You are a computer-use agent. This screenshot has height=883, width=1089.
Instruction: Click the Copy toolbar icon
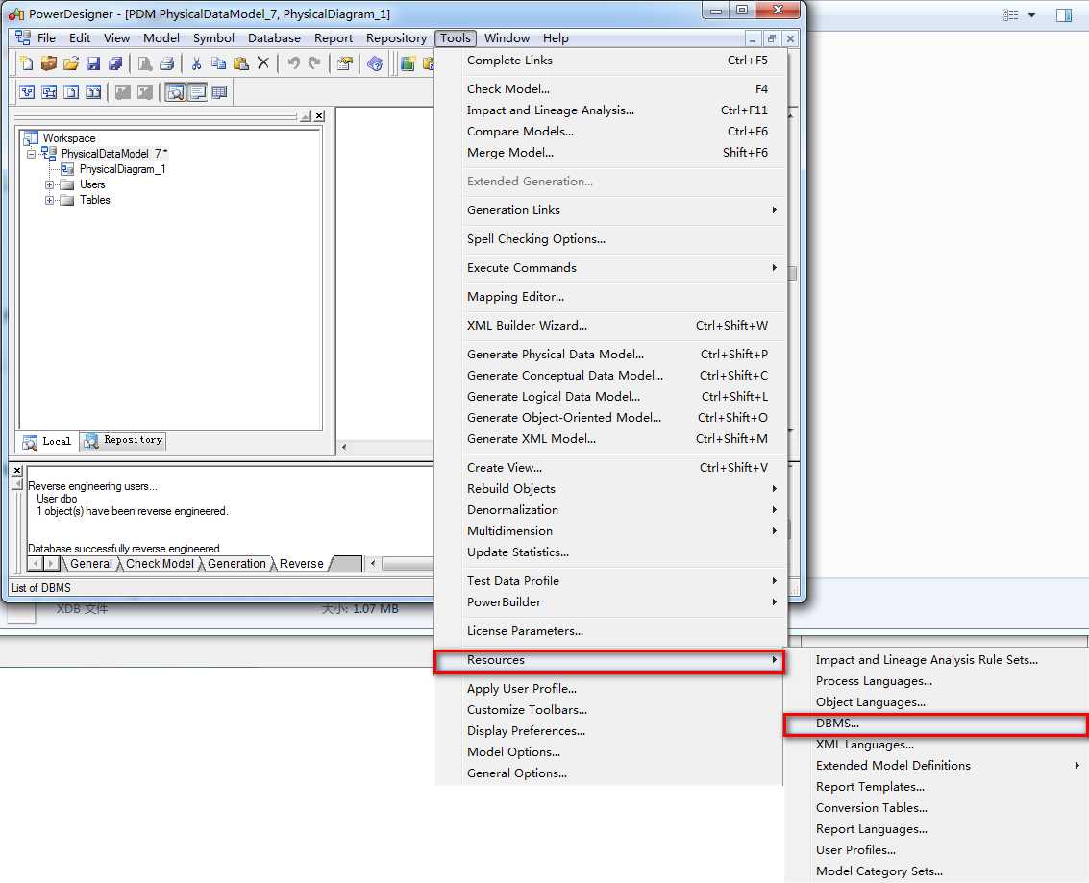[x=219, y=63]
